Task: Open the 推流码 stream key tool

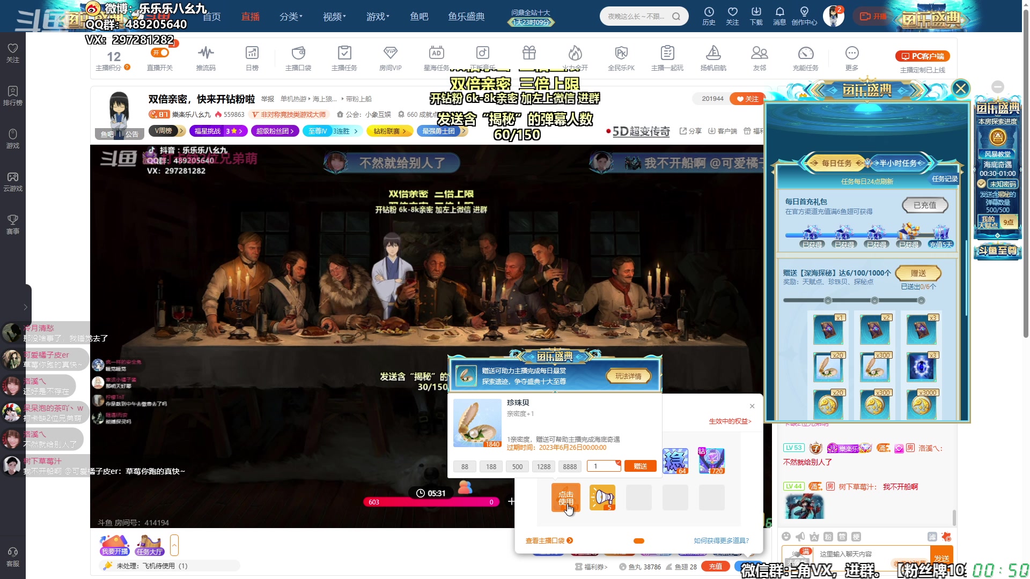Action: pyautogui.click(x=206, y=58)
